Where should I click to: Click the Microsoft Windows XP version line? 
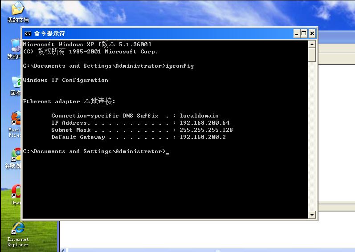(x=87, y=44)
